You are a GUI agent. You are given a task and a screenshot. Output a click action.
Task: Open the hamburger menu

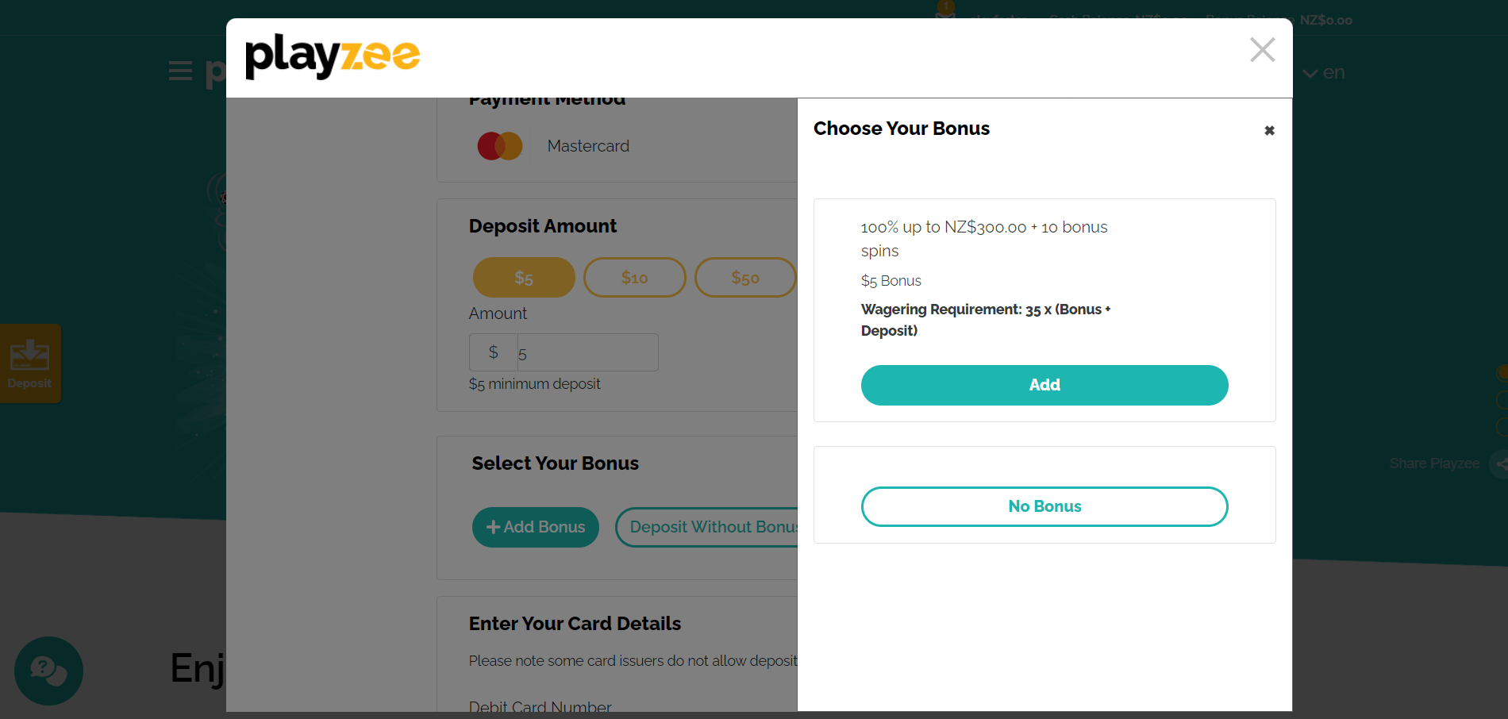(x=180, y=71)
